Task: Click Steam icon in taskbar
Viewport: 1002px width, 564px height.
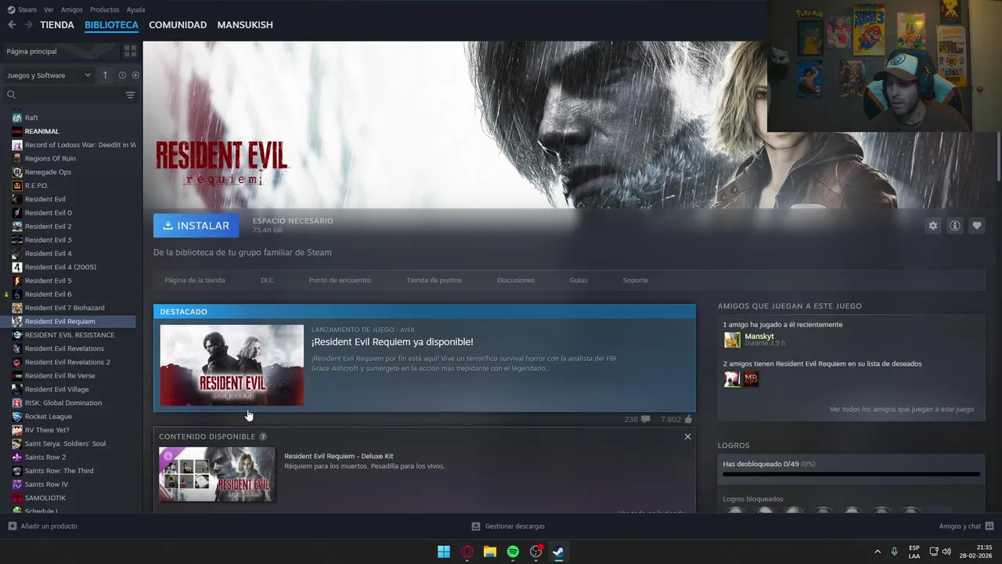Action: (558, 551)
